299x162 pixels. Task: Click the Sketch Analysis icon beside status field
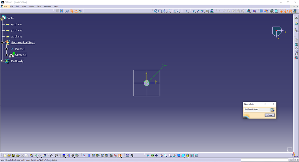[273, 110]
